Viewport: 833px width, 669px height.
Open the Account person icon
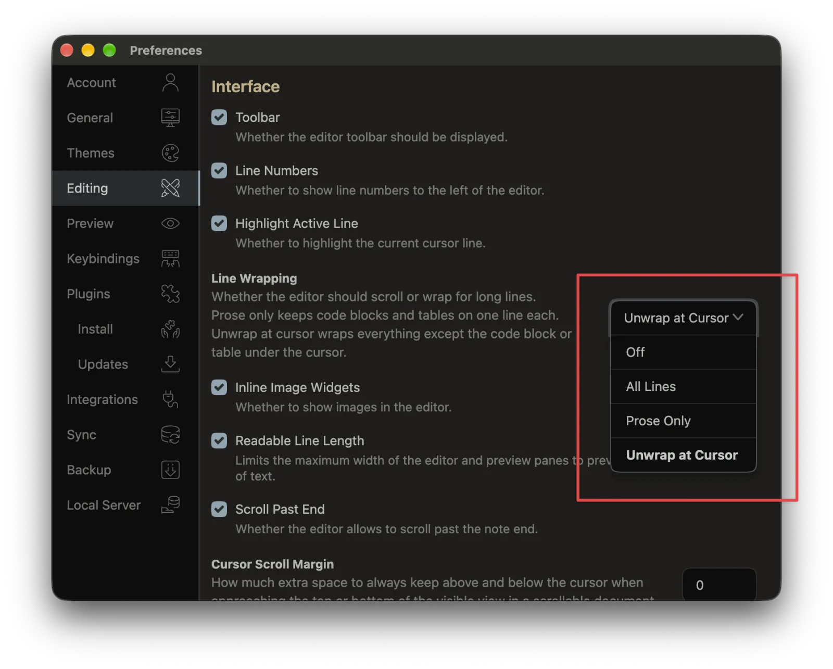point(170,82)
